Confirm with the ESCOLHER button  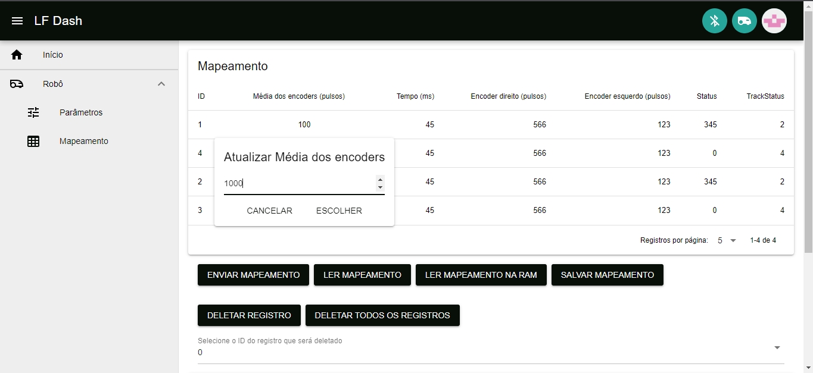(x=339, y=211)
